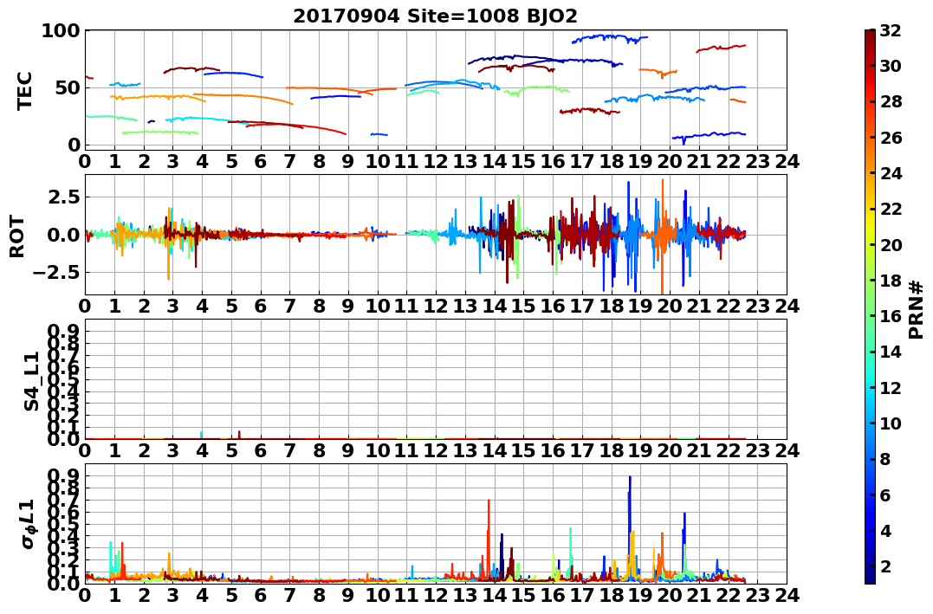Click colorbar tick label 4
933x614 pixels.
[885, 530]
